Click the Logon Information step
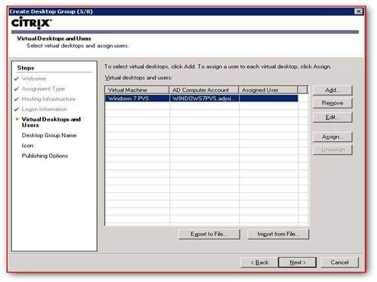The image size is (377, 282). point(44,109)
